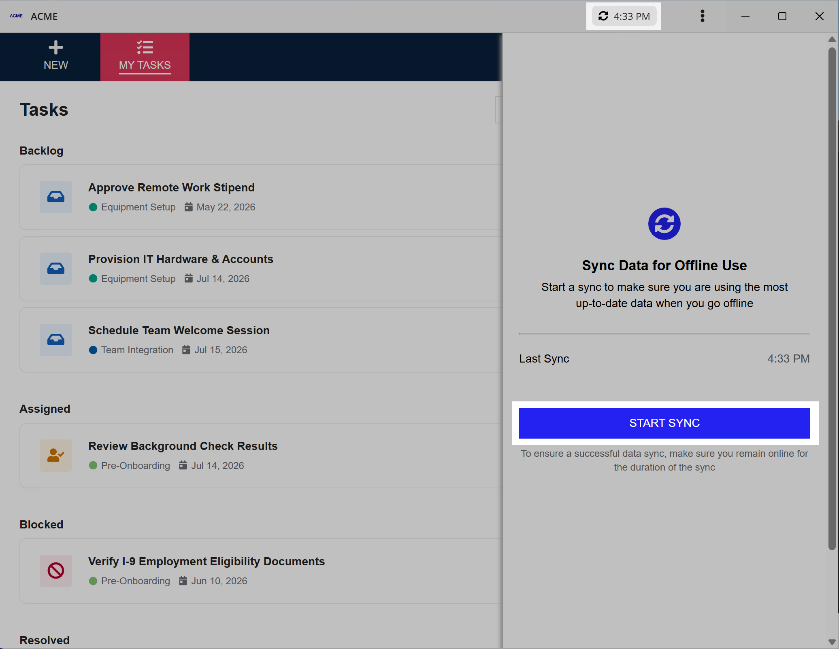Open Provision IT Hardware & Accounts task
The image size is (839, 649).
point(261,269)
